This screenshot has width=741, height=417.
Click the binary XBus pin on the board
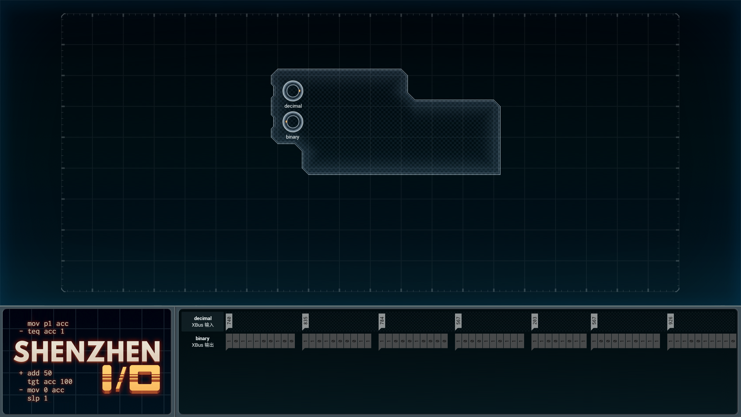tap(293, 122)
